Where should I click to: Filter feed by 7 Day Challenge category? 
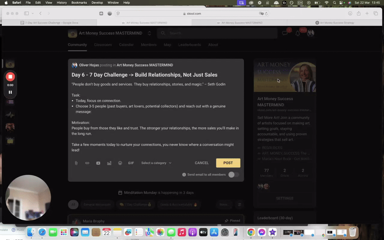click(x=135, y=204)
